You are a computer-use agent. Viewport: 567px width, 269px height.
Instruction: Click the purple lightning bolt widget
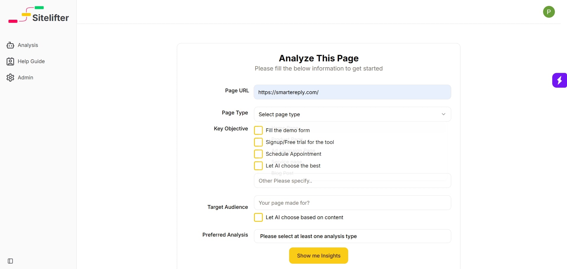pos(559,80)
